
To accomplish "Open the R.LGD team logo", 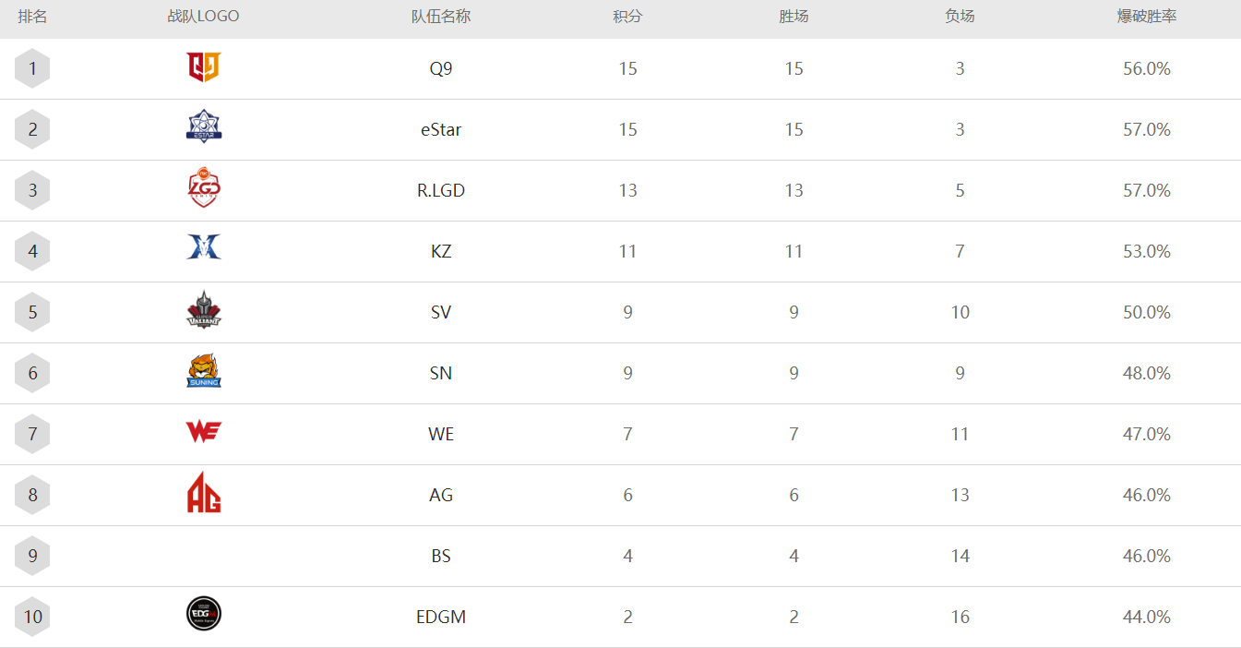I will pyautogui.click(x=203, y=189).
